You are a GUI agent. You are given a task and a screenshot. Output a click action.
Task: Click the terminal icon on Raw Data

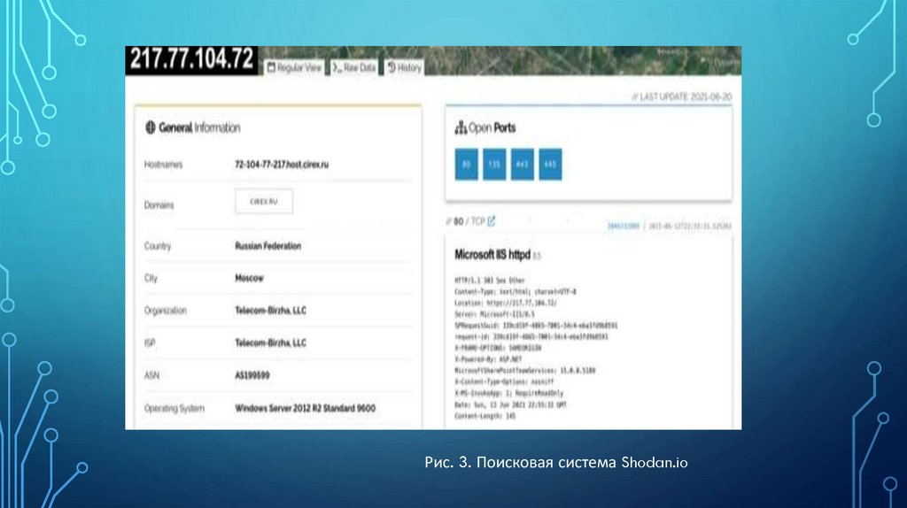pos(336,67)
